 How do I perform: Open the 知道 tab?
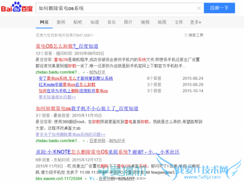95,22
